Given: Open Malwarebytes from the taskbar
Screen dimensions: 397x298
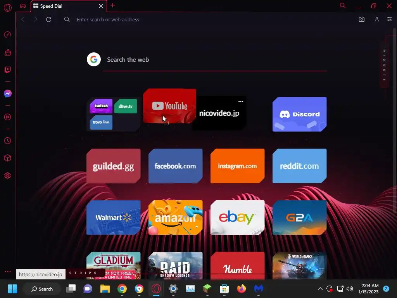Looking at the screenshot, I should (x=258, y=289).
